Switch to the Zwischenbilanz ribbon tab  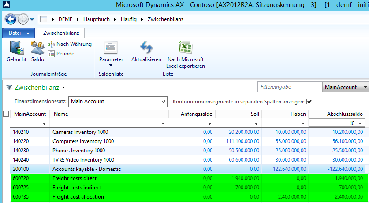[61, 33]
